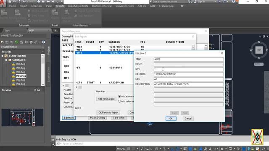Select the Add above radio button
Image resolution: width=269 pixels, height=151 pixels.
119,96
